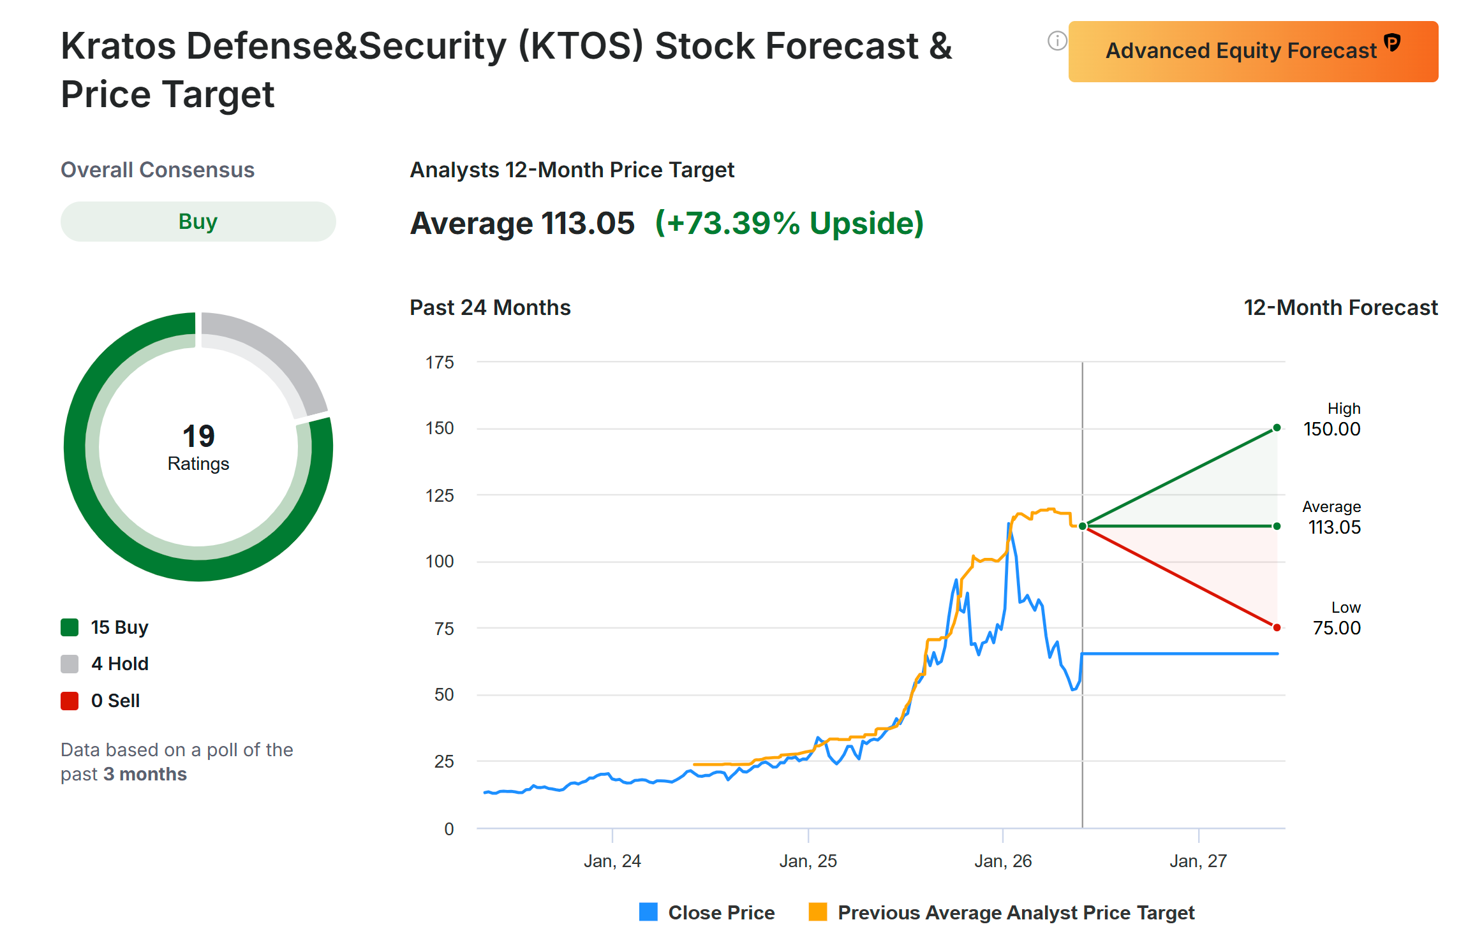1468x943 pixels.
Task: Click the 19 Ratings donut center
Action: [x=198, y=447]
